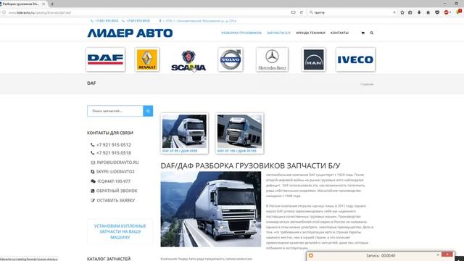Open the DAF XF 105 thumbnail
464x261 pixels.
point(239,131)
